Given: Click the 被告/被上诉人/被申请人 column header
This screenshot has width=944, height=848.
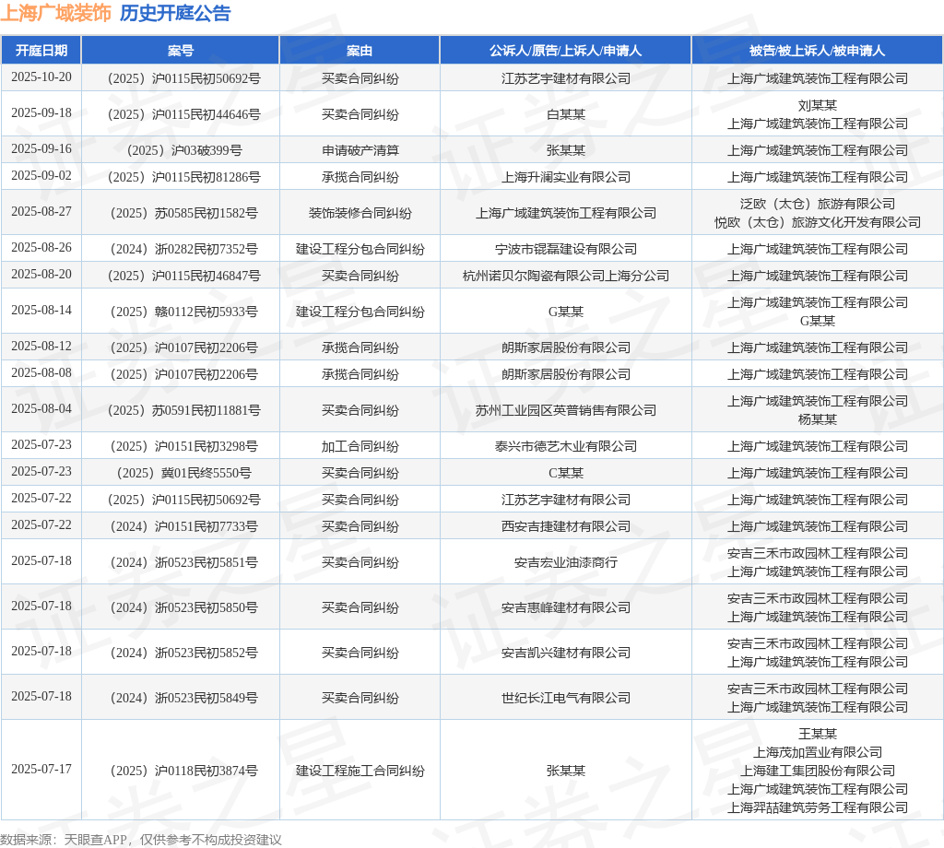Looking at the screenshot, I should click(x=817, y=51).
